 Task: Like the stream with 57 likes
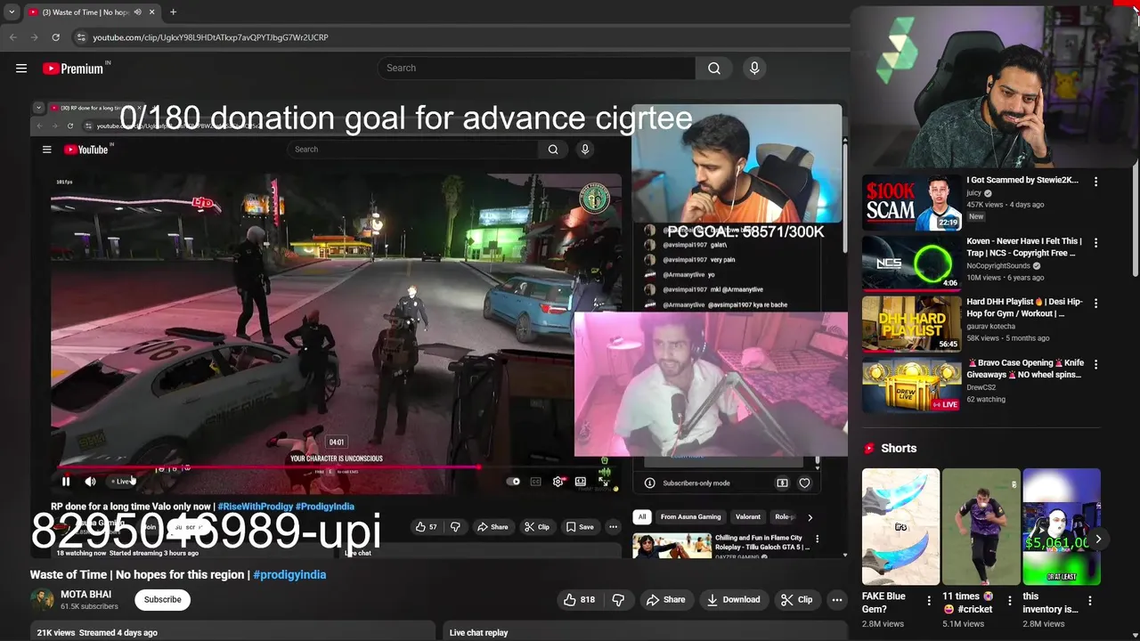pyautogui.click(x=427, y=526)
